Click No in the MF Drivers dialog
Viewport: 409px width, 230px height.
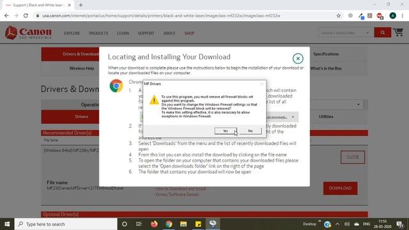(250, 131)
